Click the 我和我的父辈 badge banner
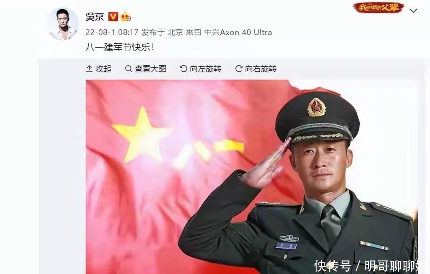This screenshot has height=274, width=430. coord(379,8)
